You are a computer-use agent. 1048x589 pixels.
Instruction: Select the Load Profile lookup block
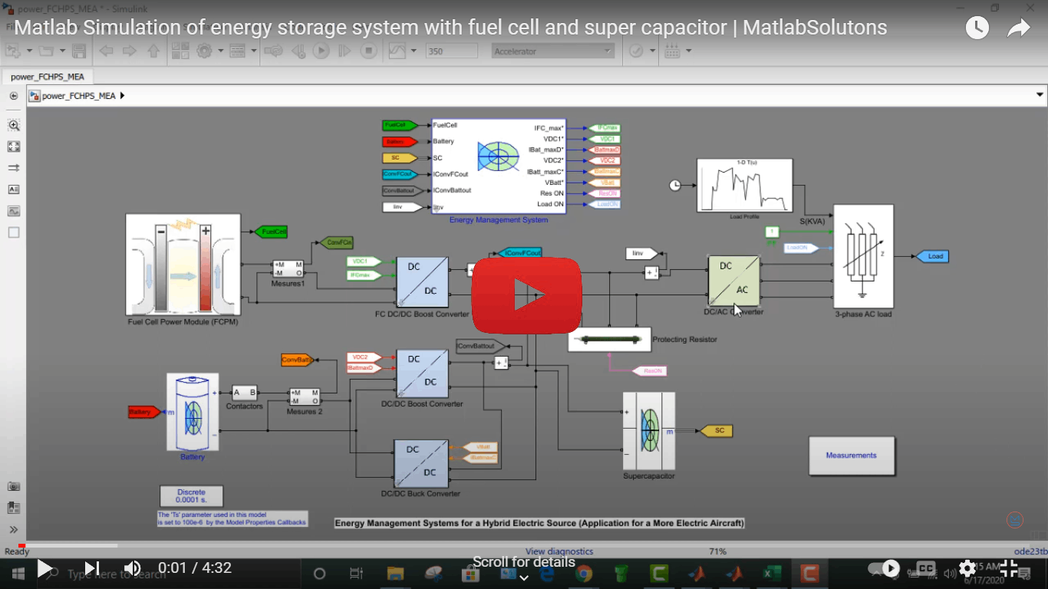(x=744, y=185)
